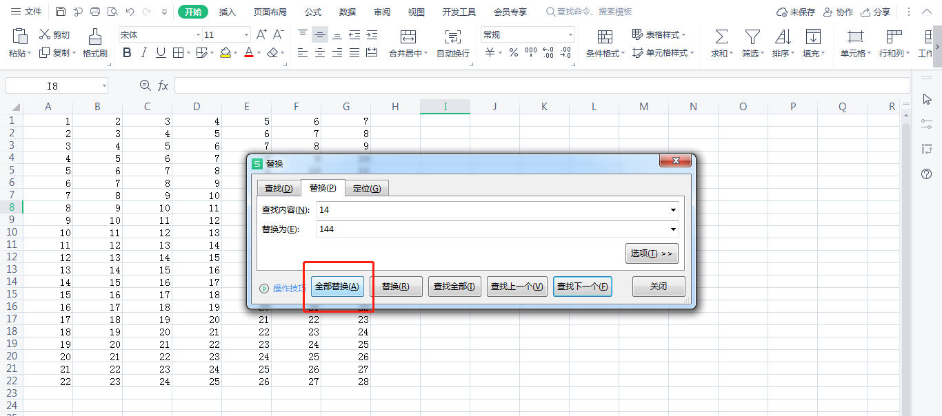Toggle center horizontal text alignment
942x416 pixels.
tap(320, 52)
